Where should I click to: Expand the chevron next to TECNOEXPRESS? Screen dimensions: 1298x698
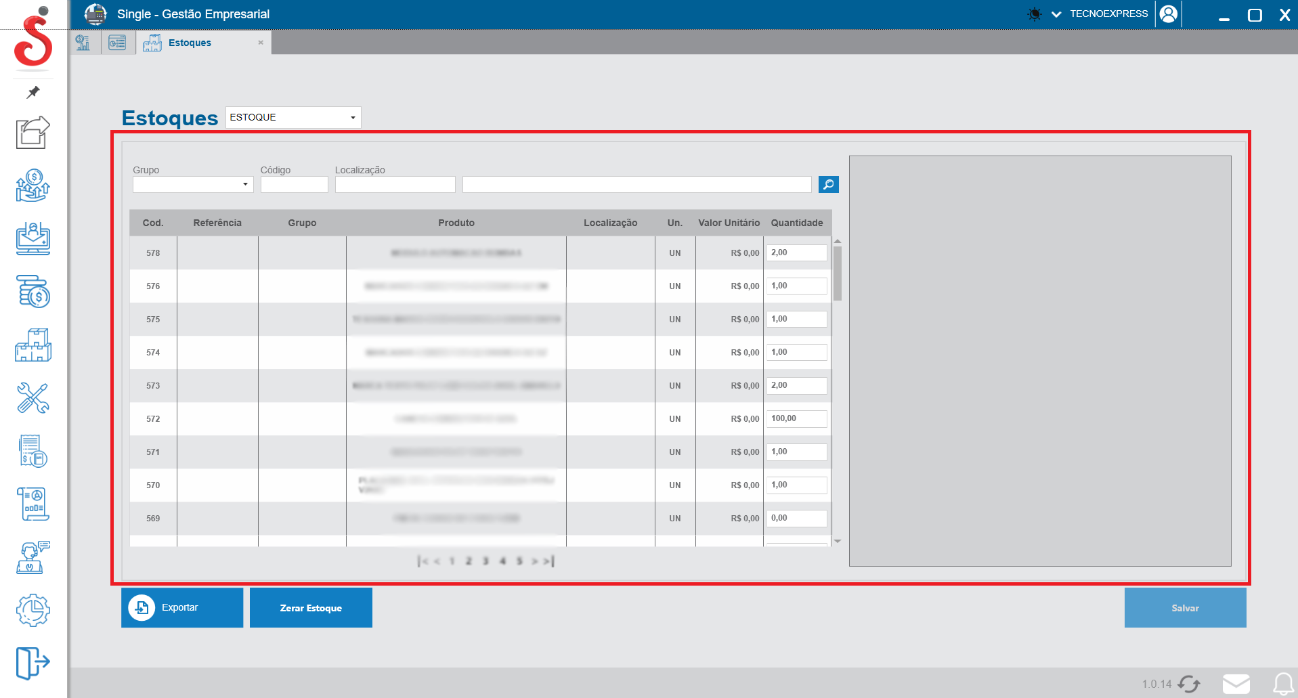click(1056, 14)
